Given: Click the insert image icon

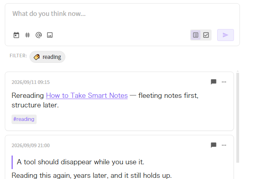Looking at the screenshot, I should [x=50, y=35].
